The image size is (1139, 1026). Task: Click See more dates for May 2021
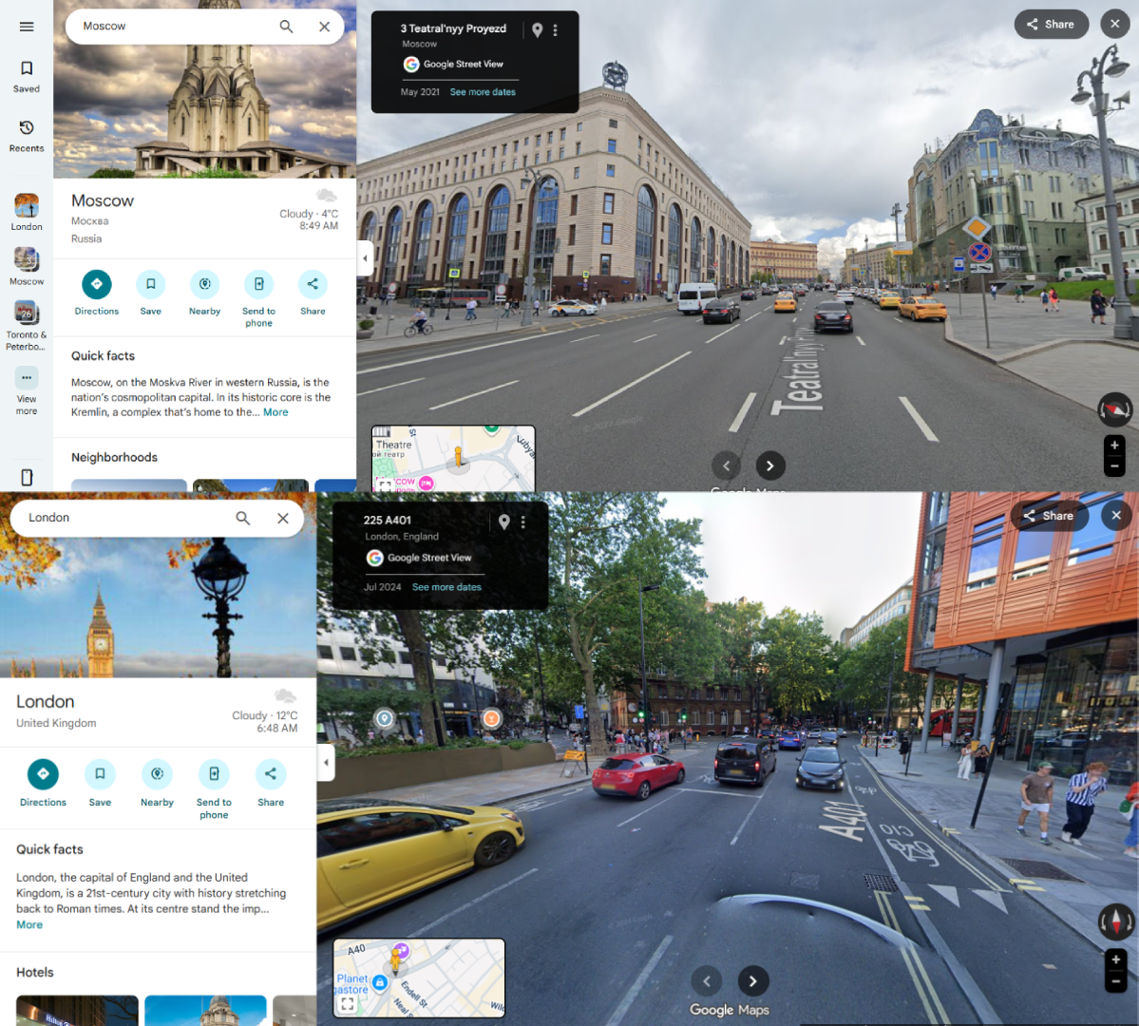coord(483,92)
